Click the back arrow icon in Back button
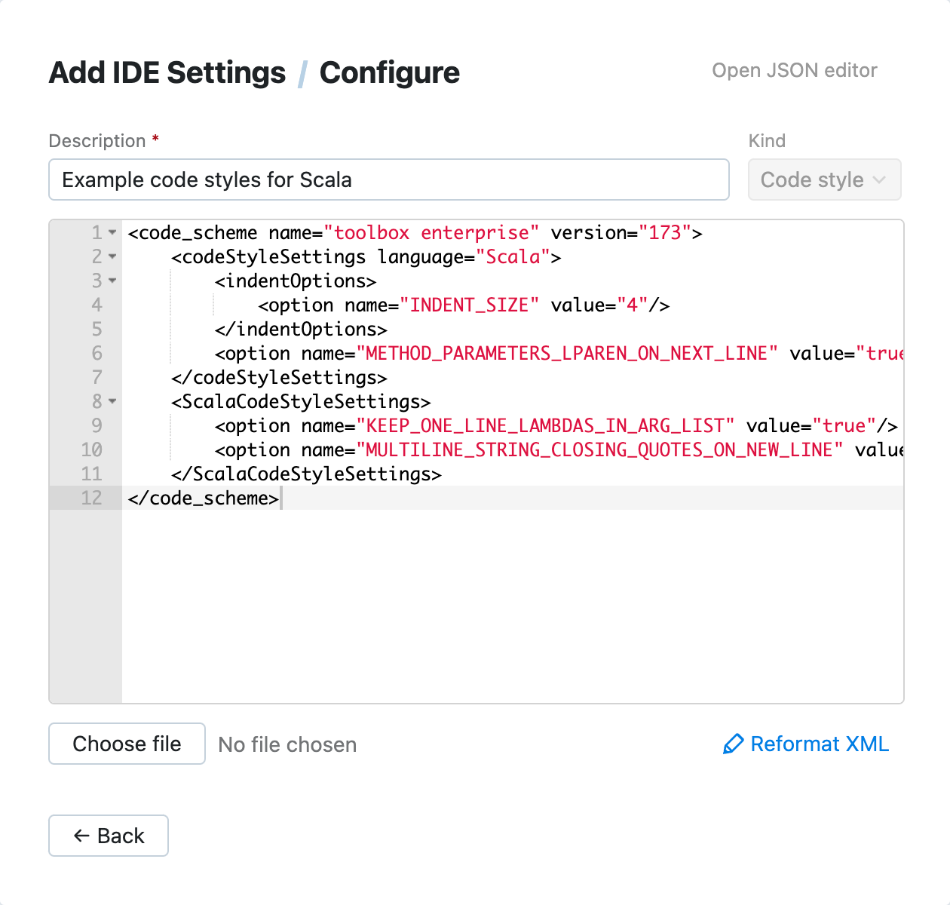 [x=81, y=836]
